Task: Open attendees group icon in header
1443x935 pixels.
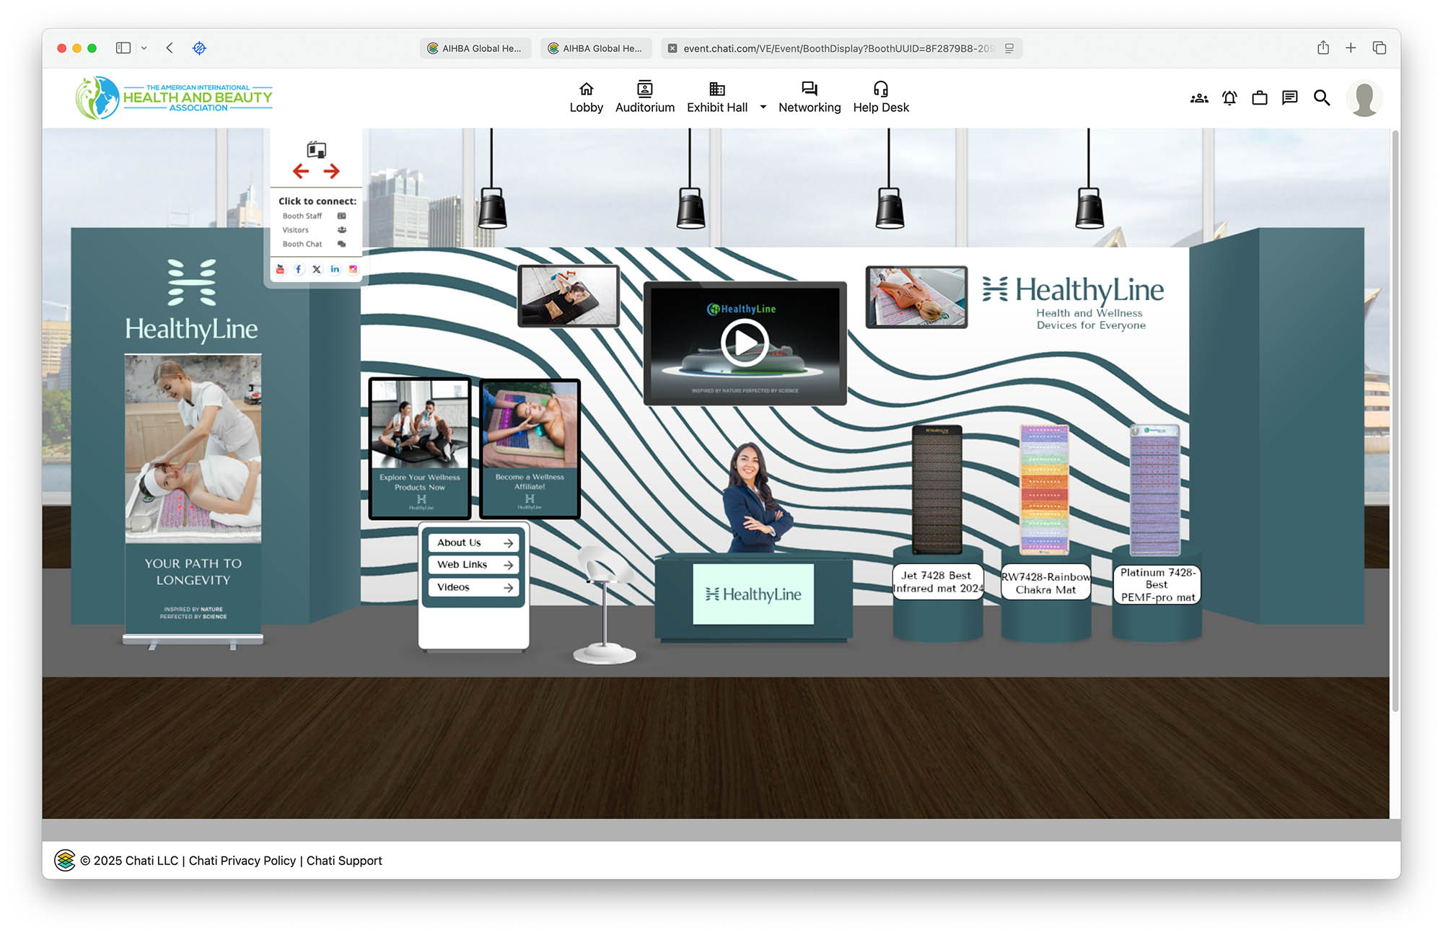Action: click(1199, 97)
